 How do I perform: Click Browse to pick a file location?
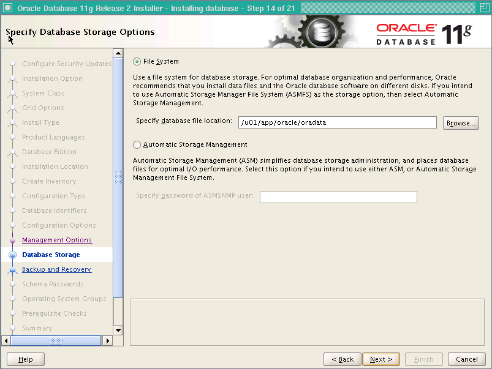[461, 122]
